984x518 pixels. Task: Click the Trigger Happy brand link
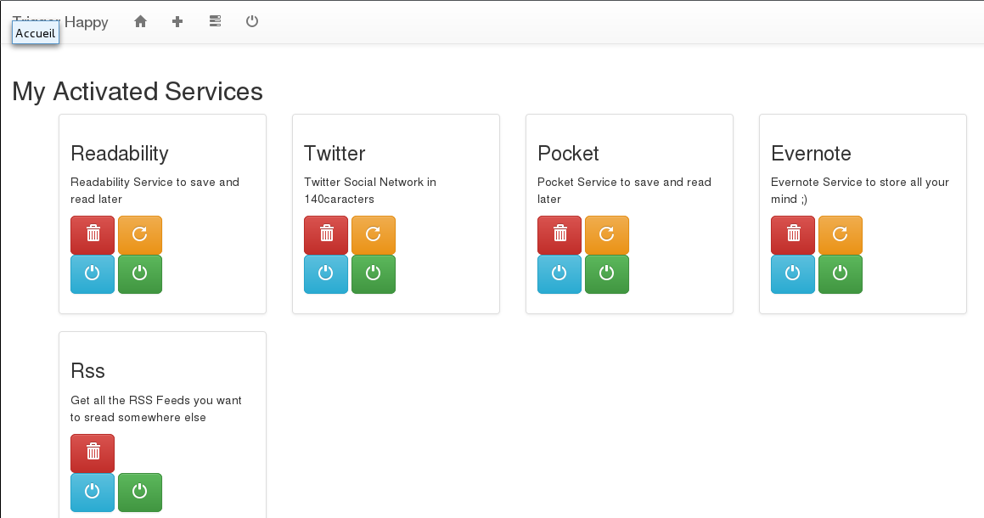60,22
